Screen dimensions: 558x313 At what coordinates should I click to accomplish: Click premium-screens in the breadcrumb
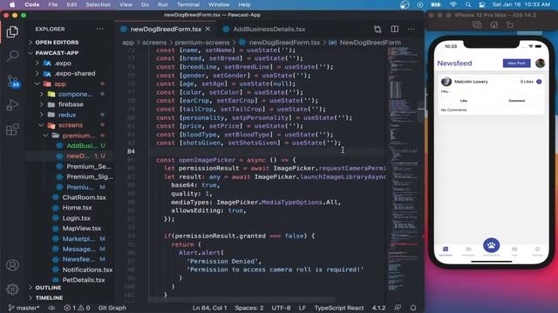pyautogui.click(x=201, y=43)
